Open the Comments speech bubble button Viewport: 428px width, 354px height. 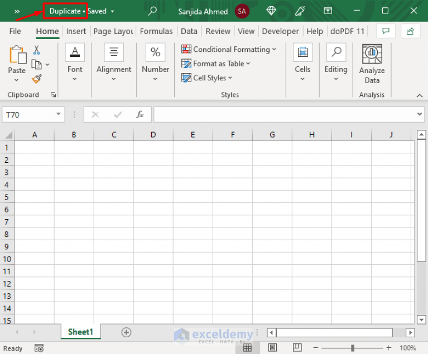tap(386, 31)
